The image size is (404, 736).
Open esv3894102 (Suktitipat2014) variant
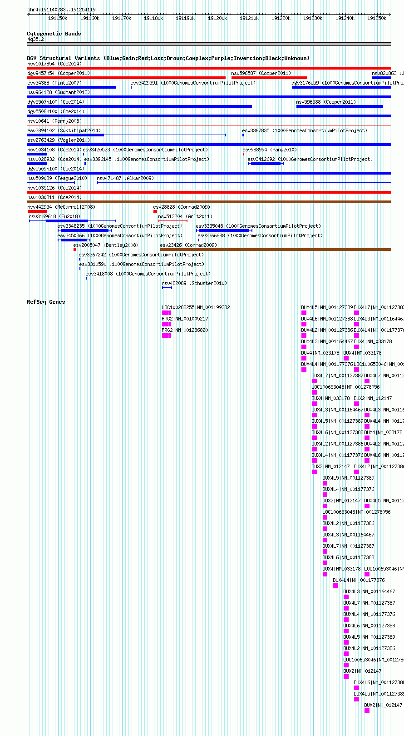click(x=64, y=130)
